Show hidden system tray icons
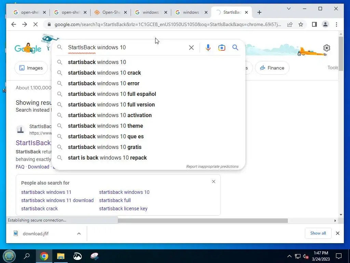 289,256
